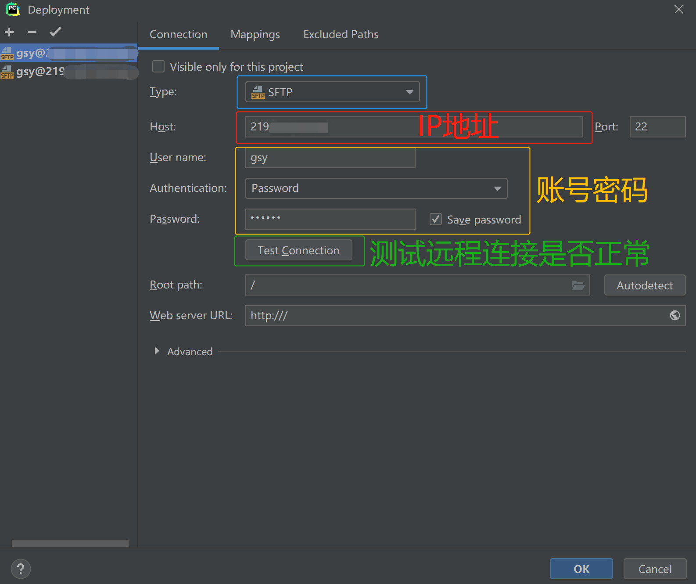Click the Port field showing 22

pos(657,127)
